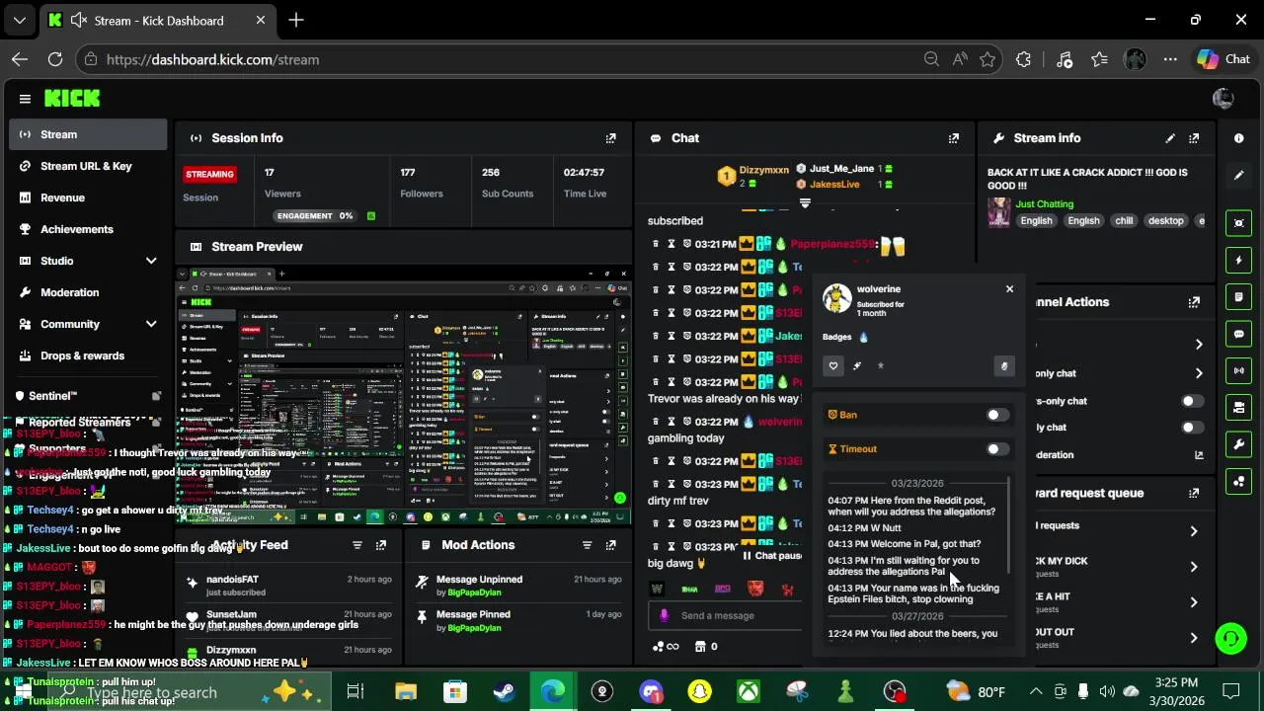This screenshot has width=1264, height=711.
Task: Pop out the Mod Actions panel
Action: [611, 545]
